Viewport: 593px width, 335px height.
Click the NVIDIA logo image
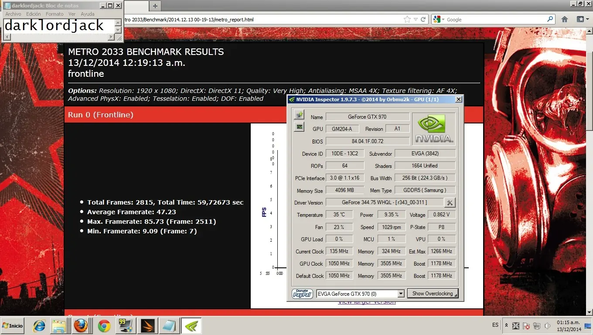pyautogui.click(x=434, y=129)
